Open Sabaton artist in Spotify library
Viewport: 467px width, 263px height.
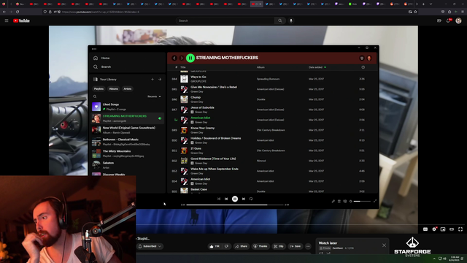tap(128, 165)
